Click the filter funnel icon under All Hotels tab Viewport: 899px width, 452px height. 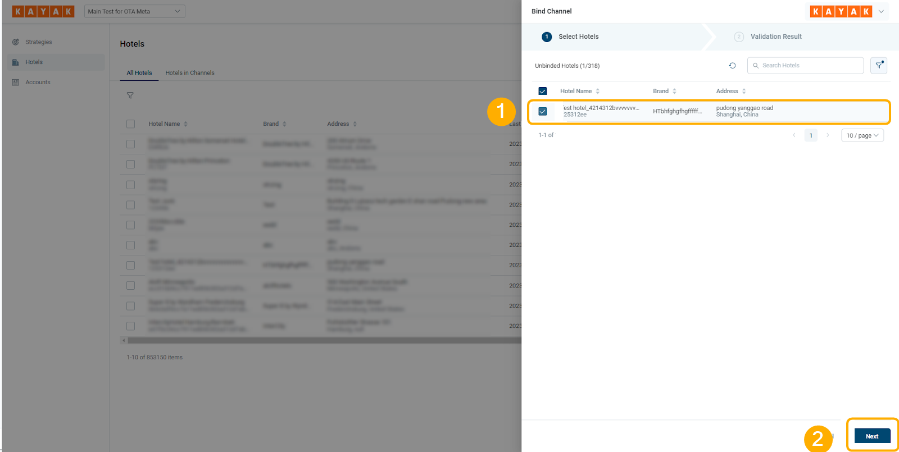click(130, 95)
